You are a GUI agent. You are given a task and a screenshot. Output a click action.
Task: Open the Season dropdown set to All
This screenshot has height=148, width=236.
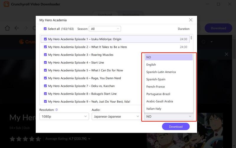point(105,29)
